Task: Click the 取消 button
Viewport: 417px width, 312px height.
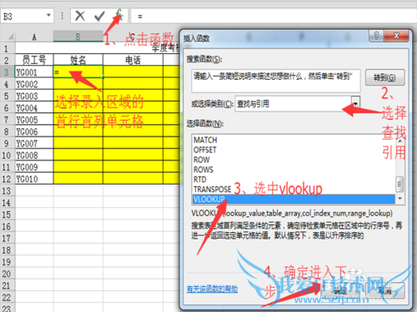Action: pos(385,291)
